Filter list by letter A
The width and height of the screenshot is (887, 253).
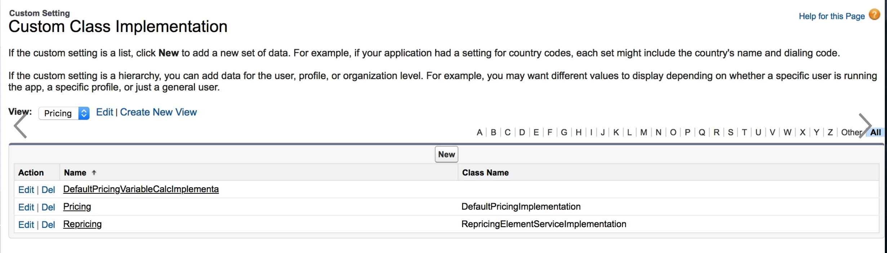(479, 132)
